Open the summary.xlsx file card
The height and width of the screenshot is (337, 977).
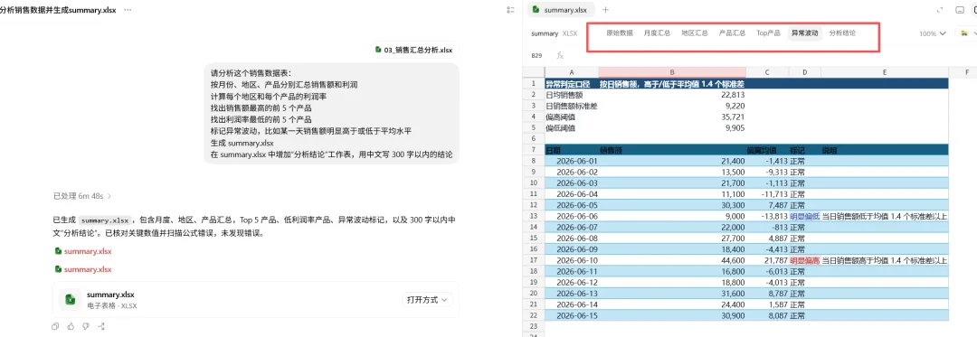(255, 300)
